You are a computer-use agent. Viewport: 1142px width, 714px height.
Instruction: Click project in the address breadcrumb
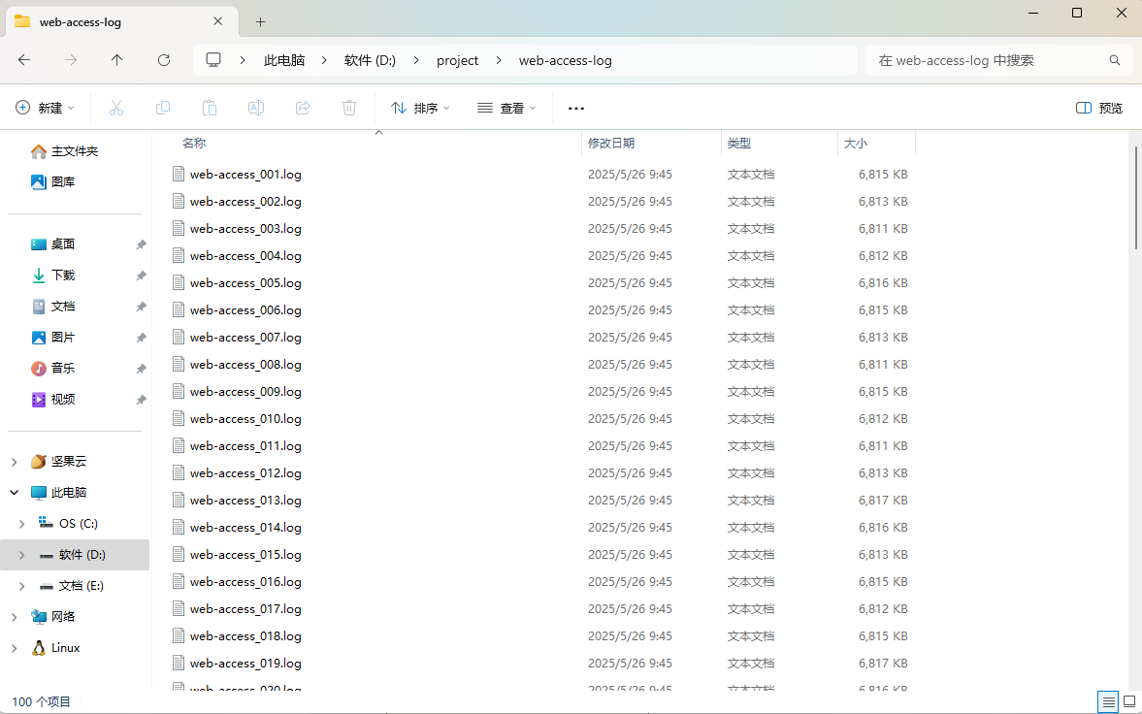click(457, 60)
